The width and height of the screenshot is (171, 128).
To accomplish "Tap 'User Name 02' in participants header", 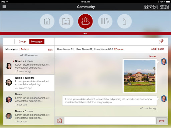I will (84, 49).
